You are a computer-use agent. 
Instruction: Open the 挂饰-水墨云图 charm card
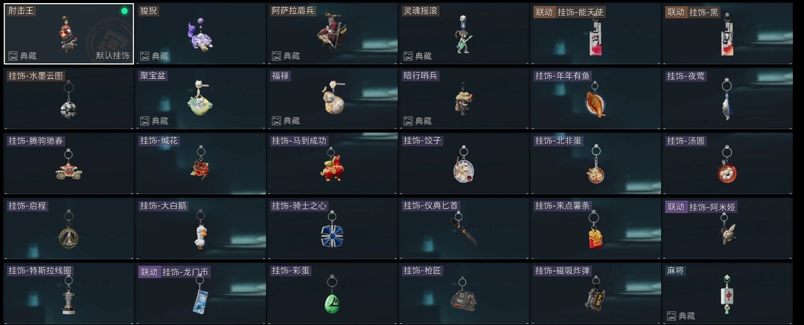pos(68,98)
